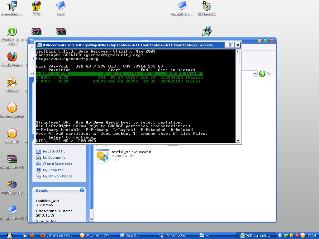Click the 13:24 system clock
Viewport: 319px width, 239px height.
point(312,235)
